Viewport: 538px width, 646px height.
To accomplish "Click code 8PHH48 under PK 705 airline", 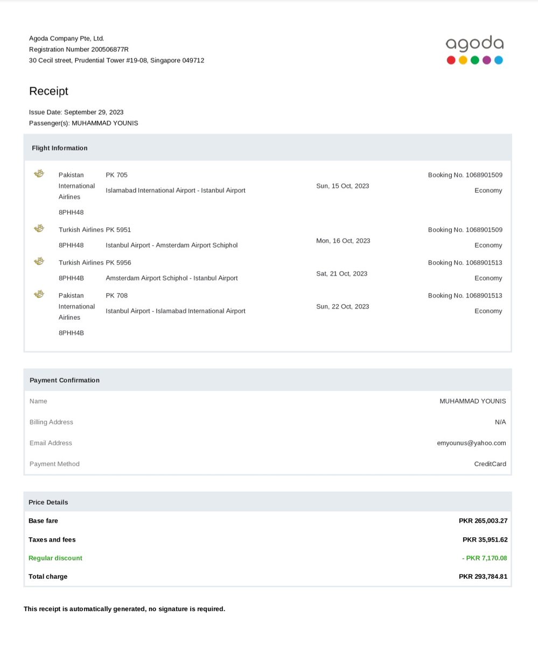I will 71,212.
